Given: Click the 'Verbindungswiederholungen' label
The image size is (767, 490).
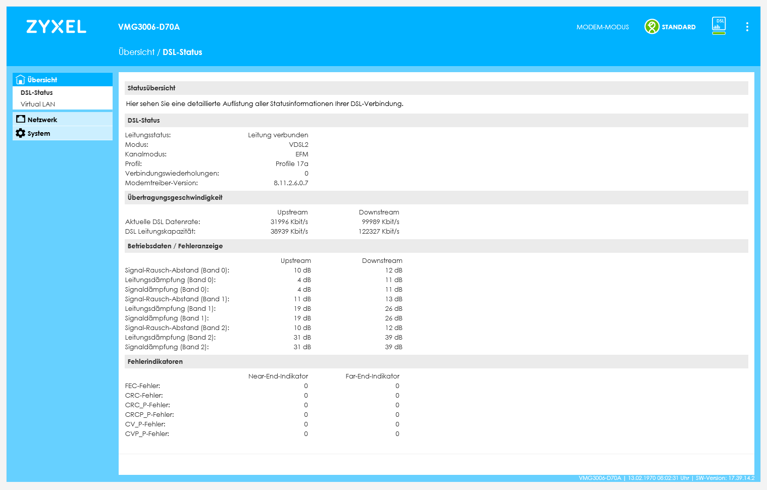Looking at the screenshot, I should (172, 174).
